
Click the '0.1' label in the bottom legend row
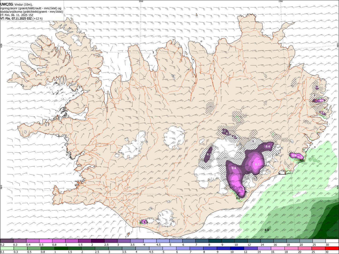3,252
